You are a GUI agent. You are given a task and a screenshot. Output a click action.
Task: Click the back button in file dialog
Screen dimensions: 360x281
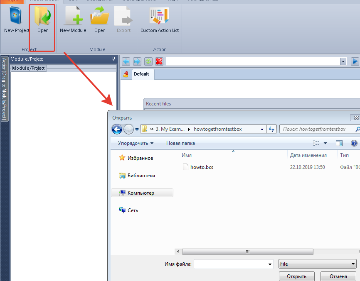point(117,129)
